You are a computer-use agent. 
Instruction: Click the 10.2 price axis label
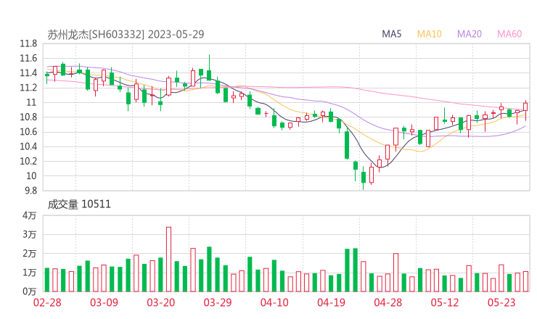28,161
